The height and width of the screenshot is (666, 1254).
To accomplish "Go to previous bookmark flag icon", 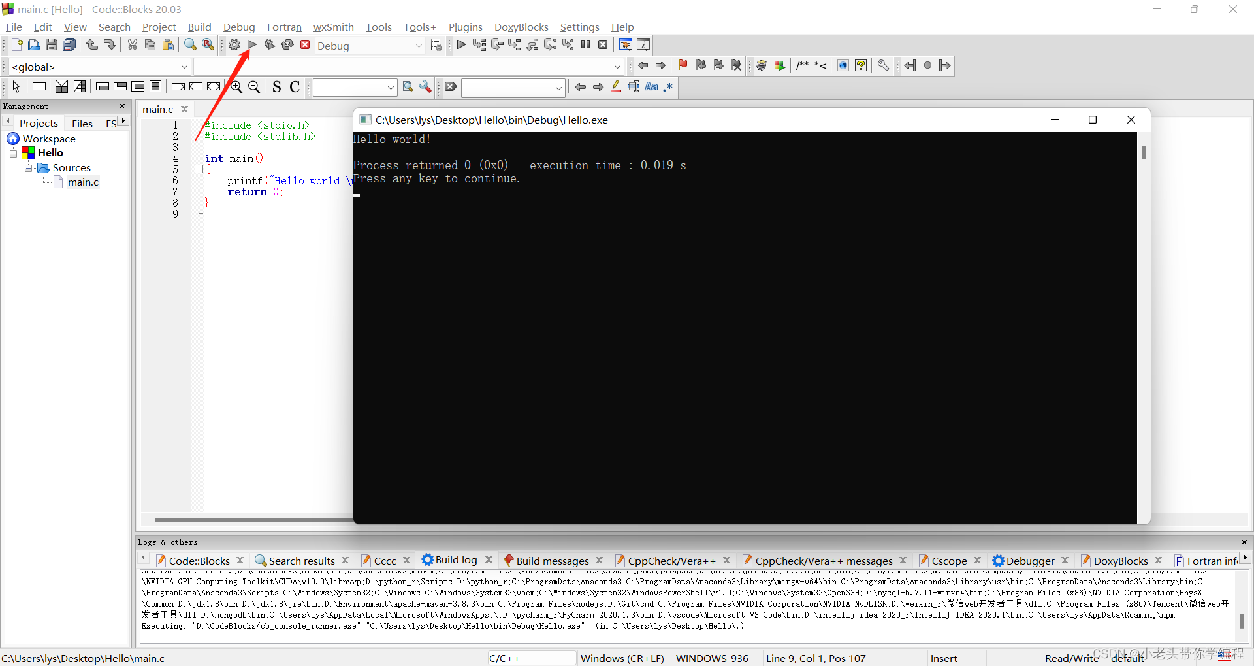I will (x=701, y=65).
